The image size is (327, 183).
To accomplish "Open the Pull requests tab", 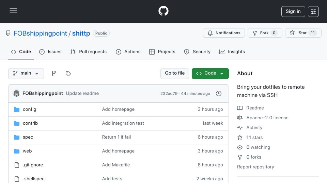I will (89, 52).
